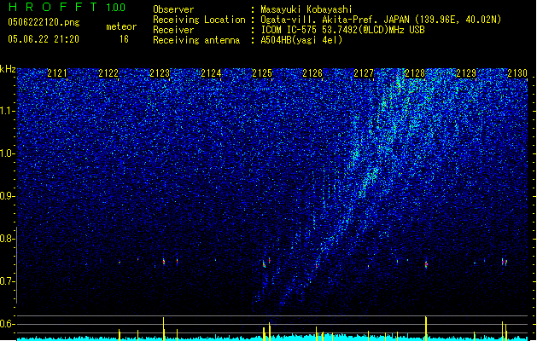Click the 2124 time axis label
The image size is (537, 341).
211,73
